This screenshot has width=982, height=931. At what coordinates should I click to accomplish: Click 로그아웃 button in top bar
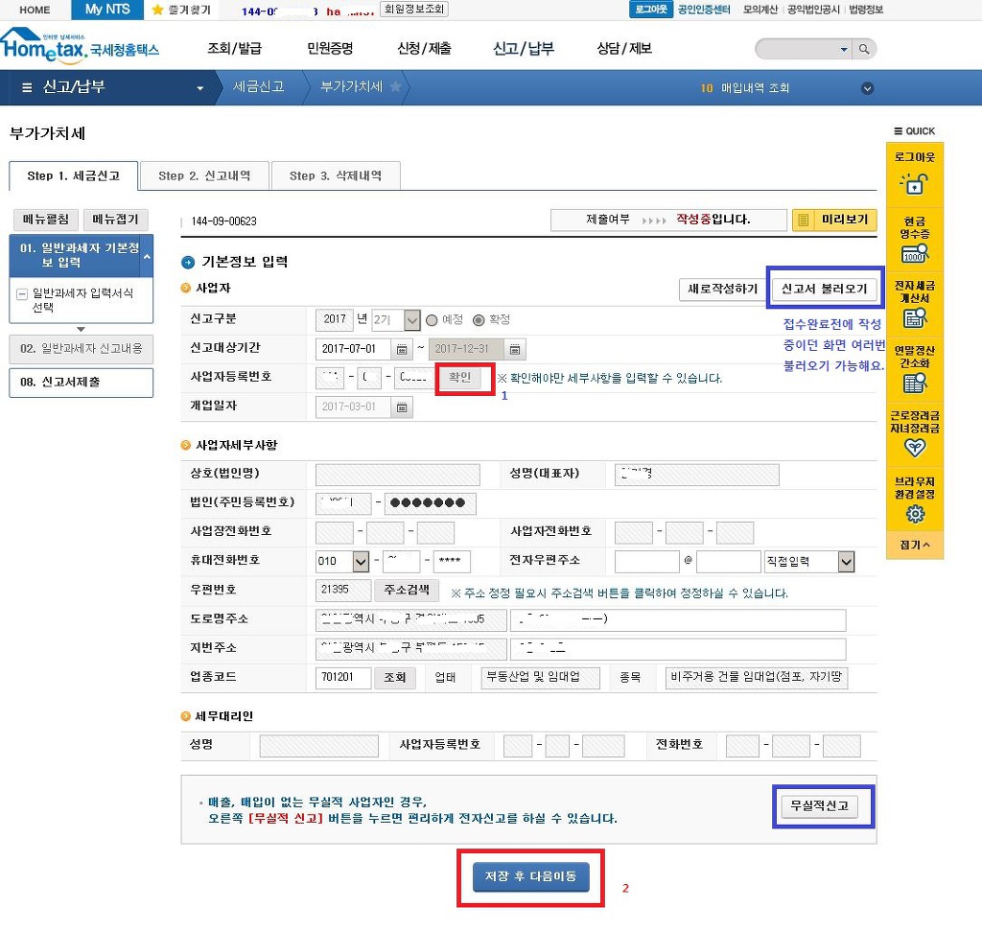(651, 10)
